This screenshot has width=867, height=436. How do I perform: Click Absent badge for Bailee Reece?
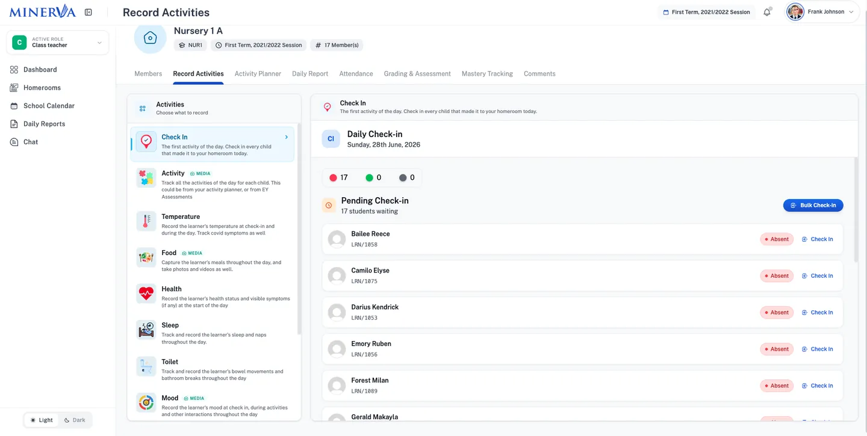777,239
